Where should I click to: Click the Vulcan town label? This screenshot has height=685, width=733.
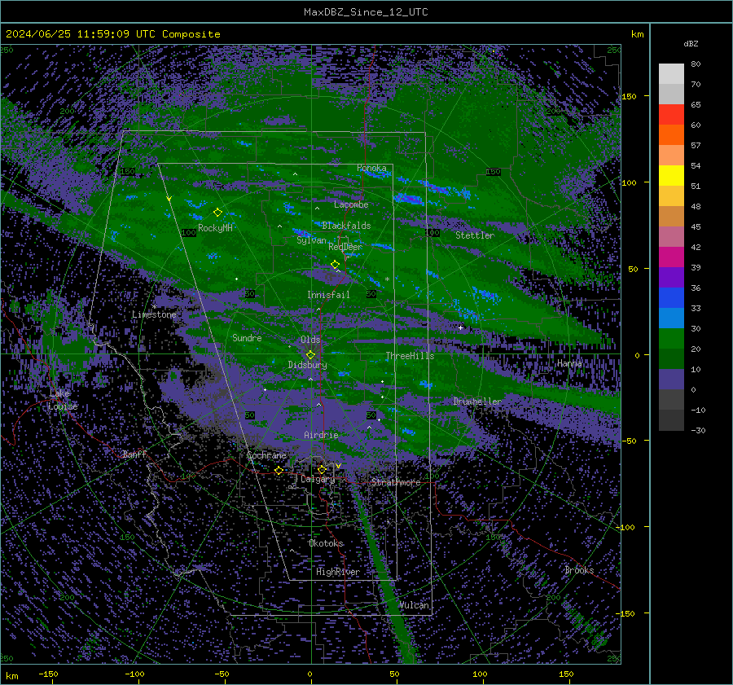coord(414,605)
